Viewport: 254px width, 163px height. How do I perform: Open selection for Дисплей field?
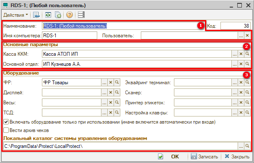click(x=104, y=93)
